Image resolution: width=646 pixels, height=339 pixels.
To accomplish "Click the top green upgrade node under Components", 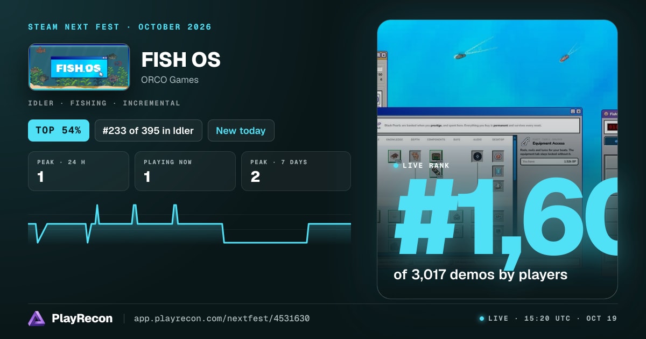I will pos(436,156).
